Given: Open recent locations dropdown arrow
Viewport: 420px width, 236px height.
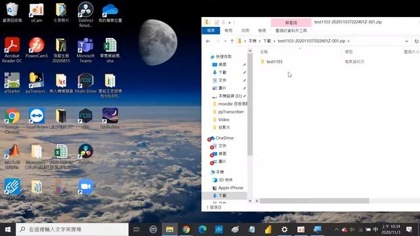Looking at the screenshot, I should pyautogui.click(x=225, y=41).
